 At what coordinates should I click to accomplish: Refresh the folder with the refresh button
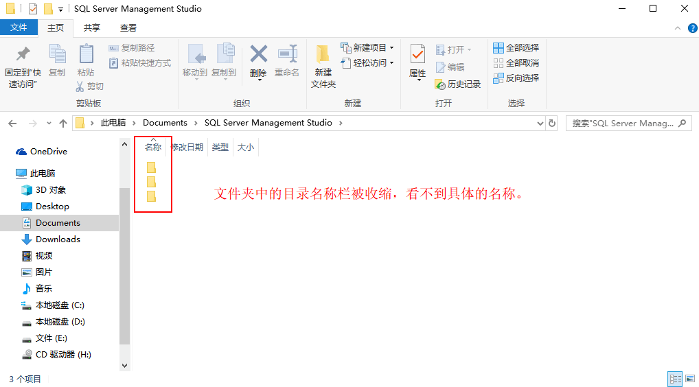(552, 124)
